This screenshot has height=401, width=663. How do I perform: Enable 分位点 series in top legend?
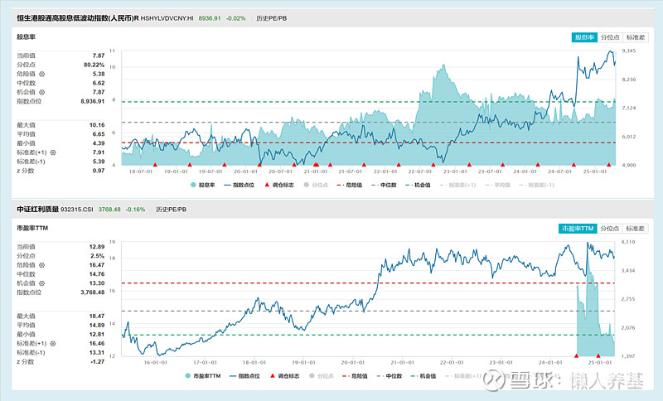click(316, 185)
